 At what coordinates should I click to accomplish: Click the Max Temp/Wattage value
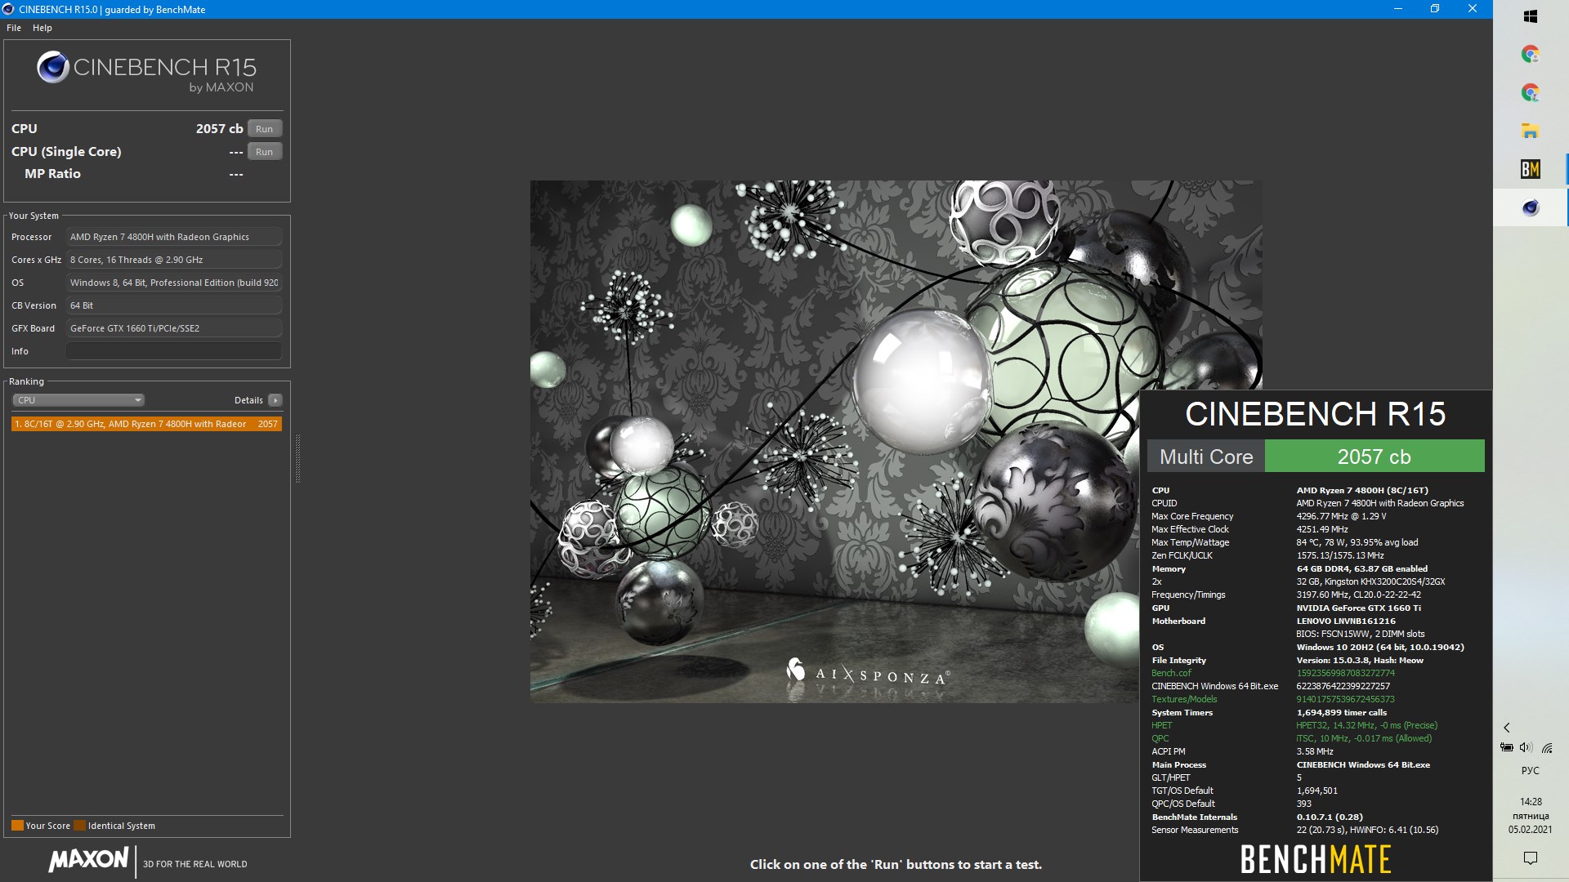[1357, 543]
